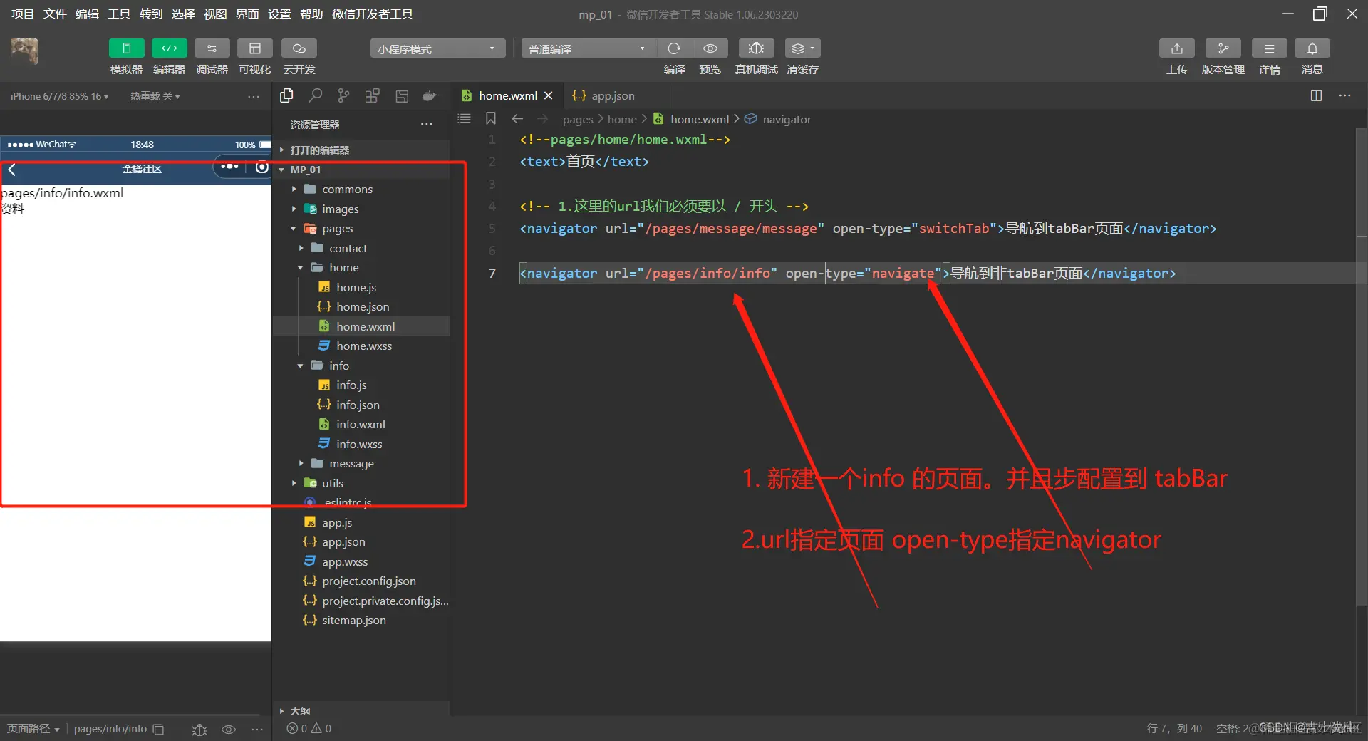Image resolution: width=1368 pixels, height=741 pixels.
Task: Close the home.wxml tab
Action: [x=548, y=95]
